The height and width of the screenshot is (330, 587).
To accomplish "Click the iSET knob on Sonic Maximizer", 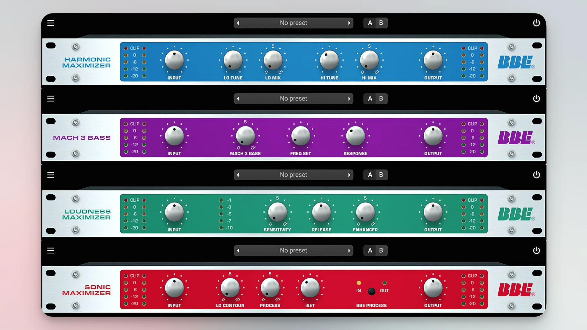I will point(310,288).
